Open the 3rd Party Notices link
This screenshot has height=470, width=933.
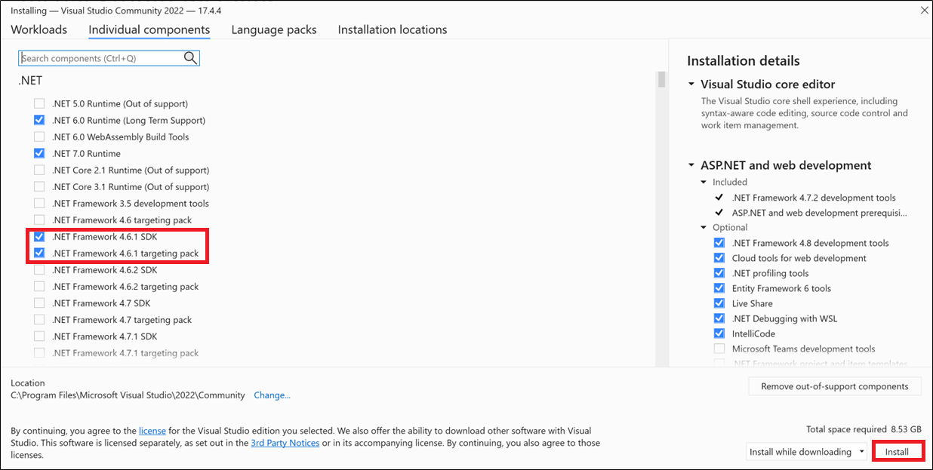click(285, 443)
